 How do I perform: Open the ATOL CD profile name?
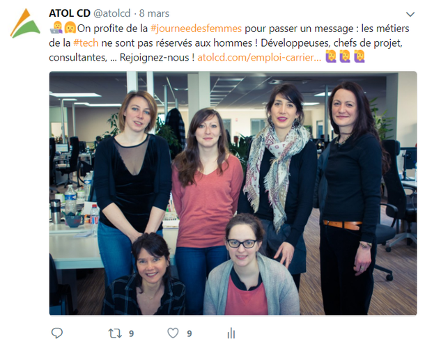(x=70, y=13)
